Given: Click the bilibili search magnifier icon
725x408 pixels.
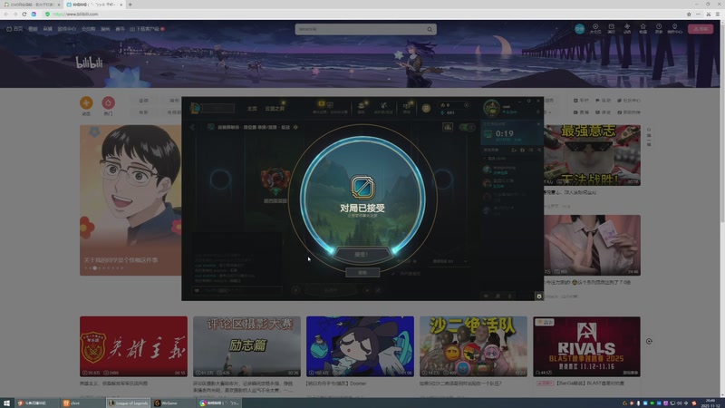Looking at the screenshot, I should pos(430,29).
